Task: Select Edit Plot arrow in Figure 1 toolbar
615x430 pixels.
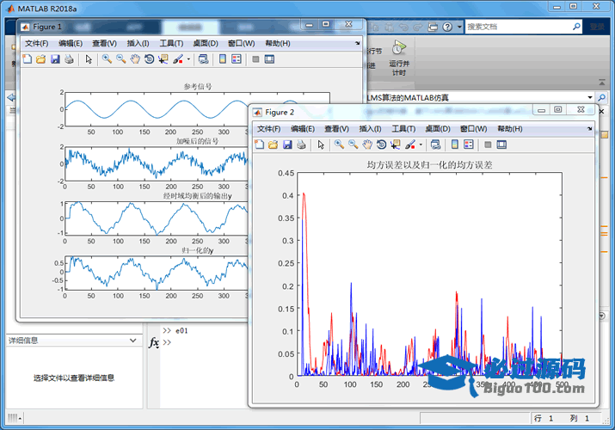Action: click(89, 59)
